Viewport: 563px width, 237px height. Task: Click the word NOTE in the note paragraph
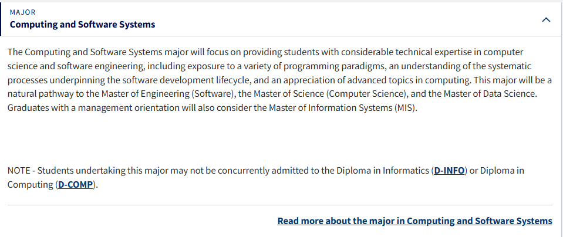(19, 170)
